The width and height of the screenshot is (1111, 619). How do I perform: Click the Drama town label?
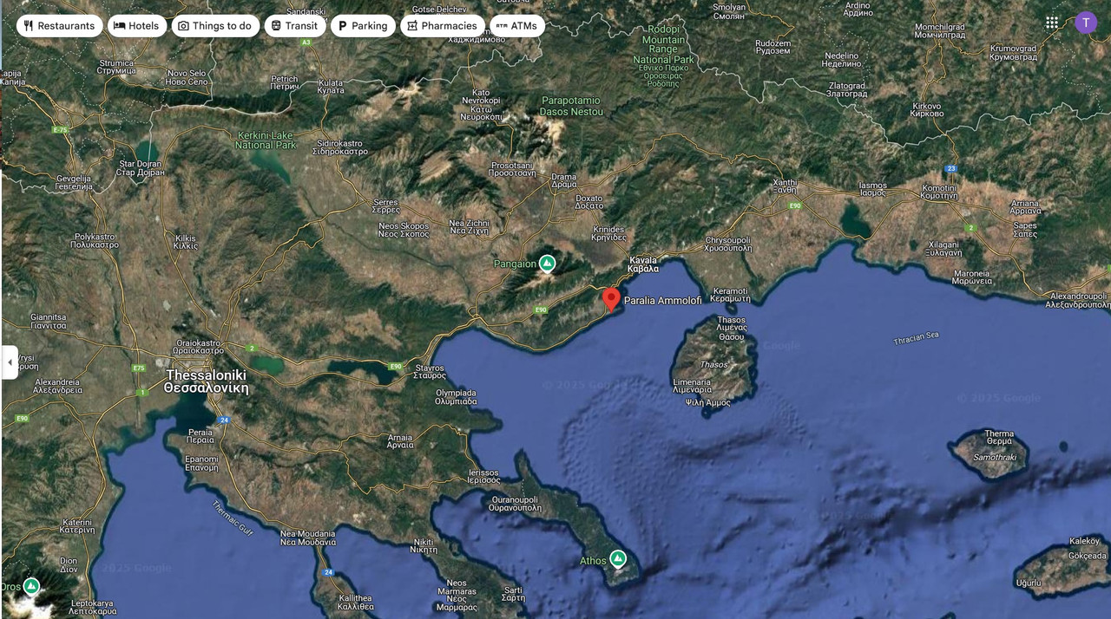coord(563,180)
